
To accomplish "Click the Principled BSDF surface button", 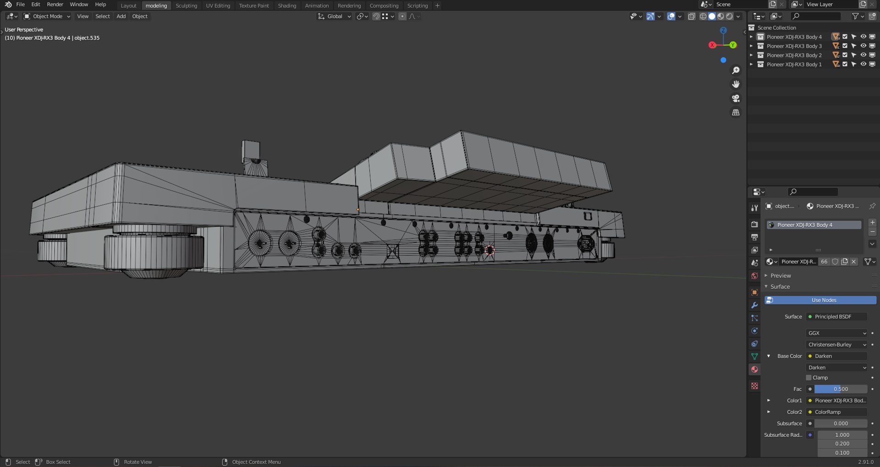I will [836, 317].
